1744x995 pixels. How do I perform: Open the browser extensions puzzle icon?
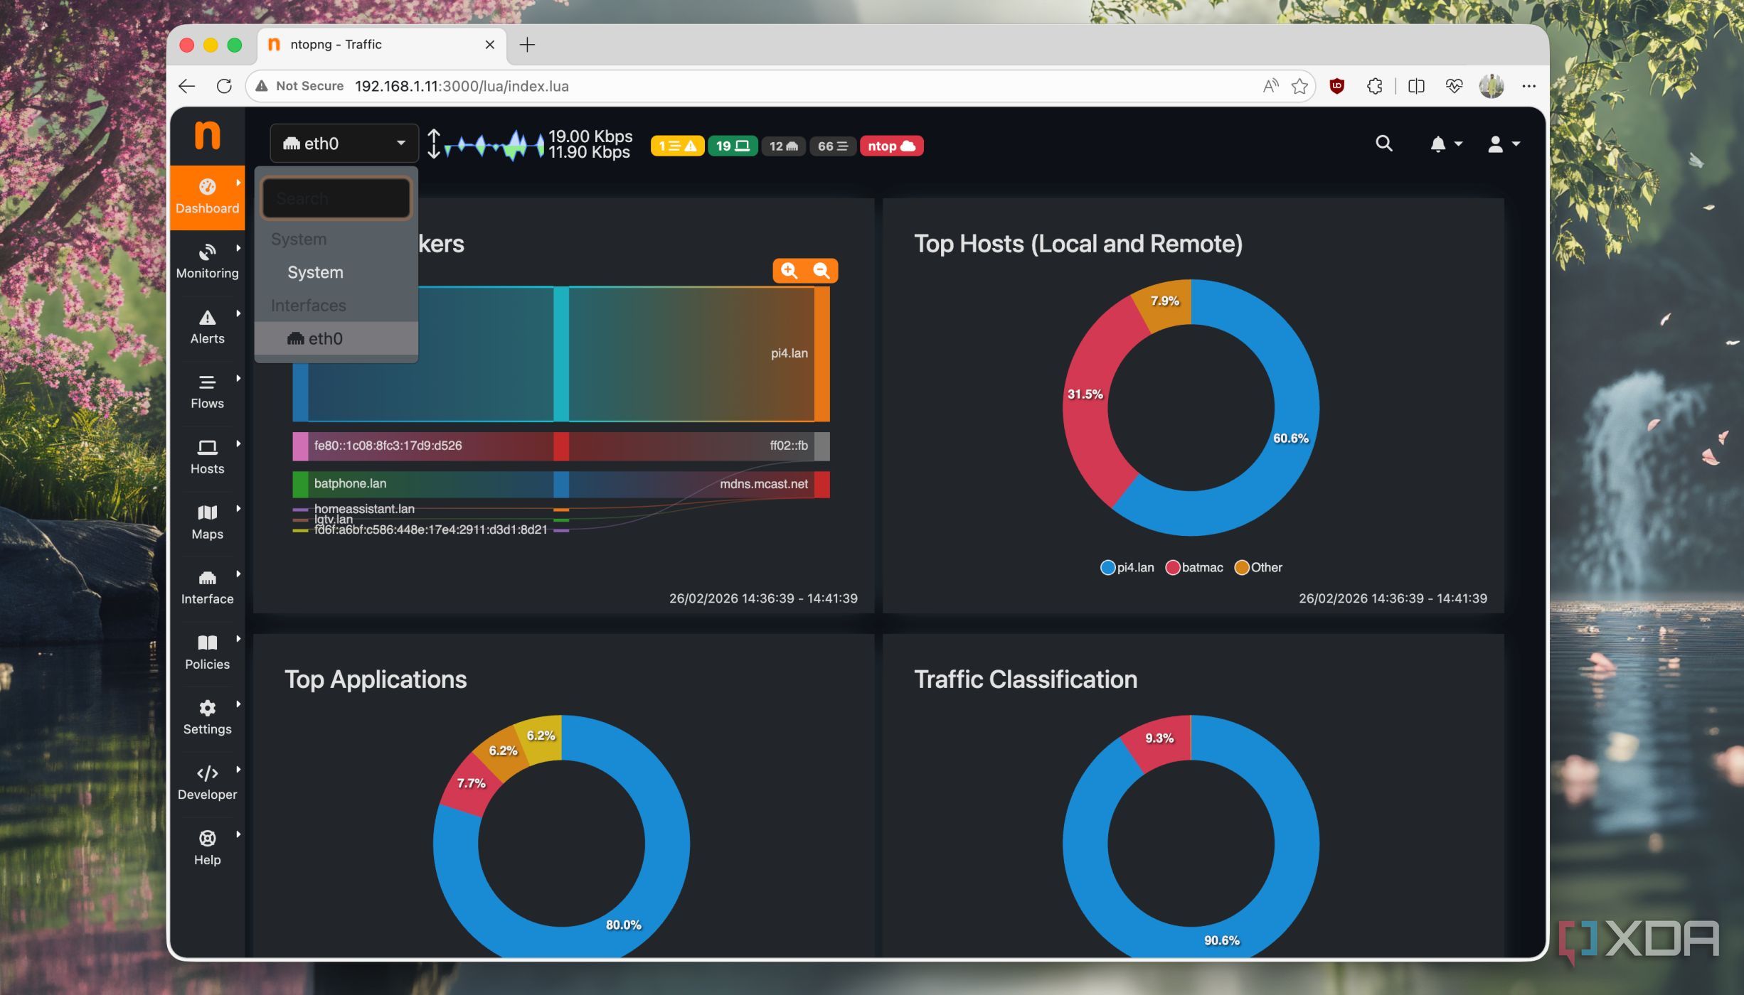pyautogui.click(x=1374, y=86)
